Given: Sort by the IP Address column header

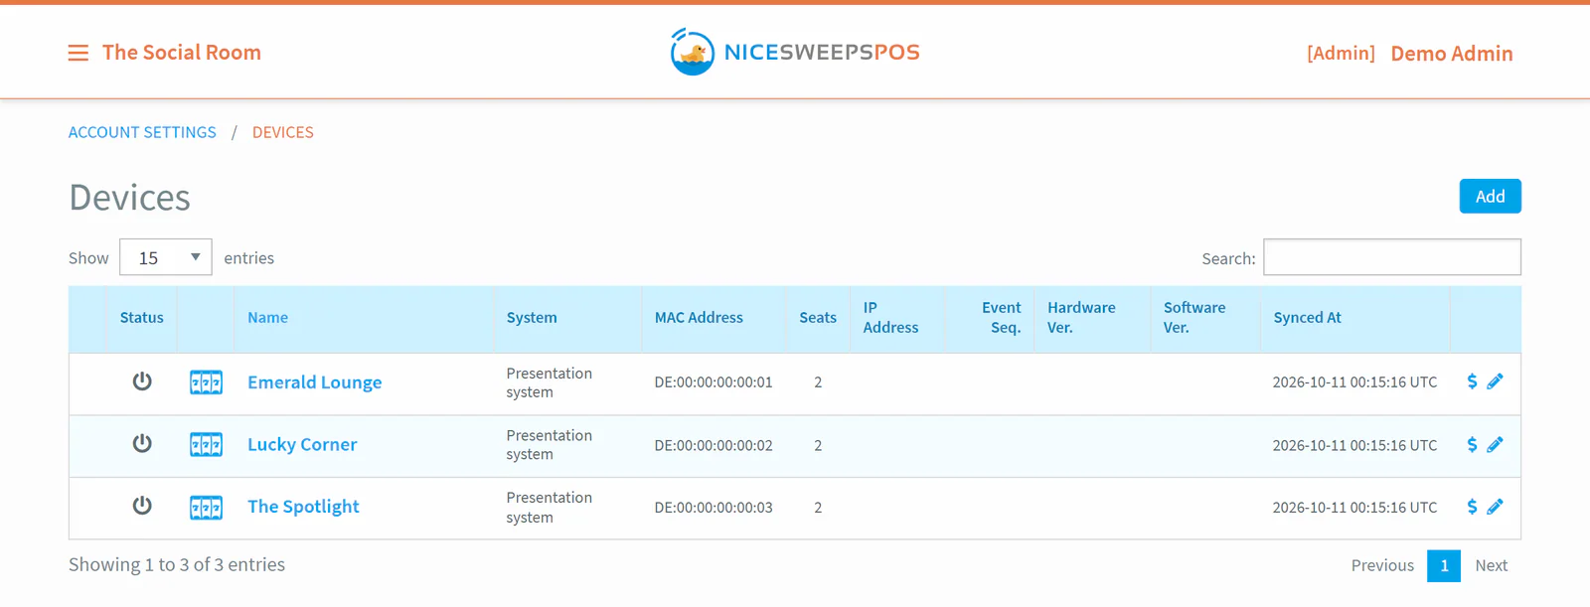Looking at the screenshot, I should click(x=898, y=318).
